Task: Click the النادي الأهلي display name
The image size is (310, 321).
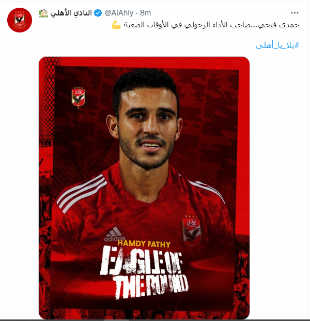Action: point(71,13)
